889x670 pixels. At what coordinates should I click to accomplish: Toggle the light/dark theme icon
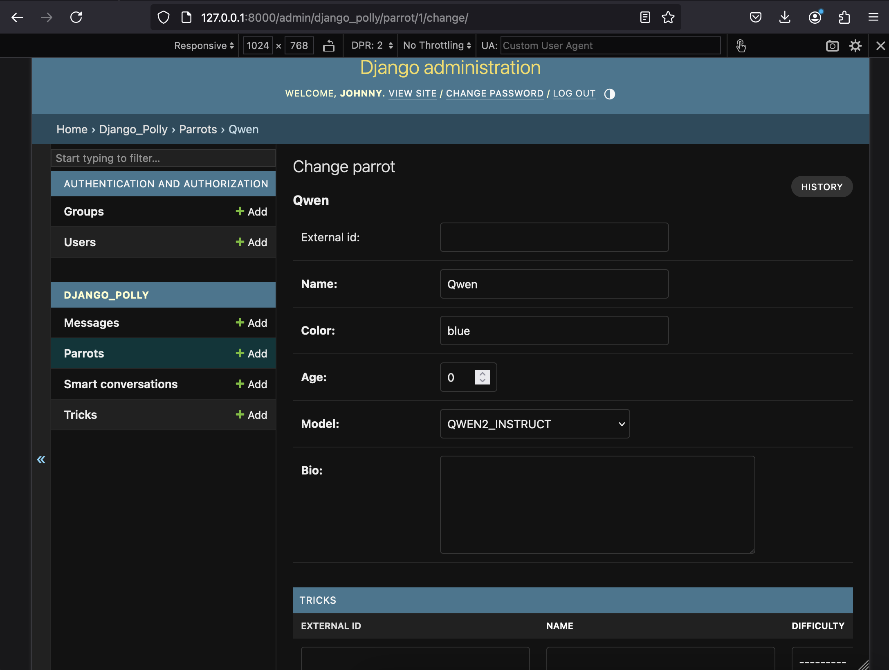pos(609,94)
